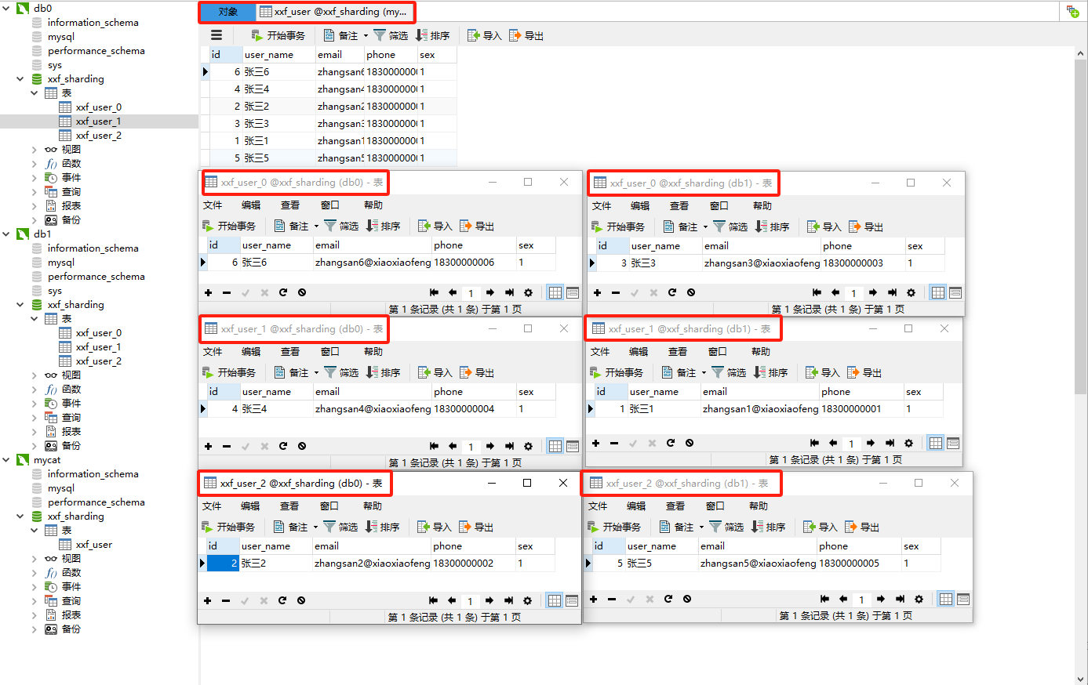Open grid settings gear in xxf_user_2 (db1)
The height and width of the screenshot is (685, 1088).
pos(919,599)
